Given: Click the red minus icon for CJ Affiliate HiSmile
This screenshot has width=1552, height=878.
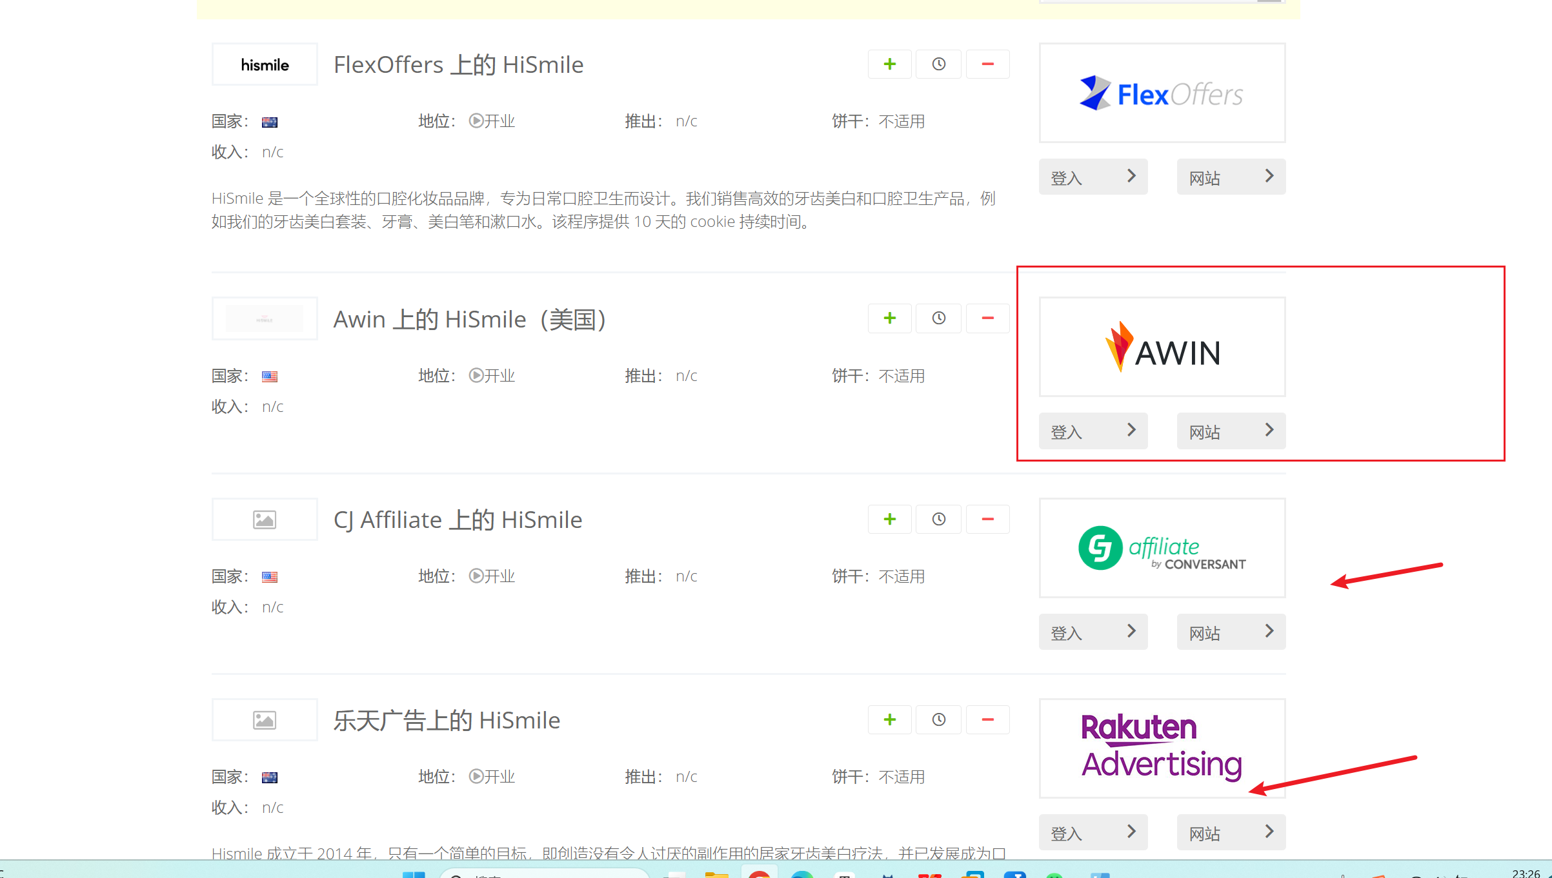Looking at the screenshot, I should (987, 520).
